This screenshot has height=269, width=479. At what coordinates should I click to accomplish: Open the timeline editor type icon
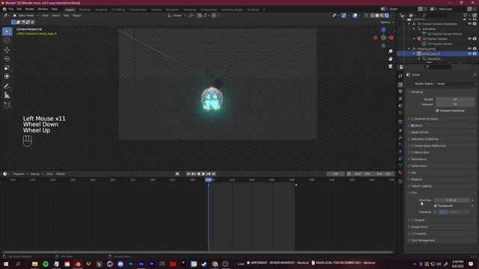[5, 174]
